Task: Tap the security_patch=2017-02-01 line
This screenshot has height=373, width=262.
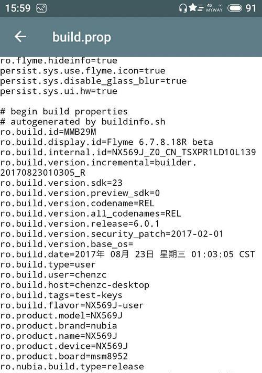Action: [112, 234]
